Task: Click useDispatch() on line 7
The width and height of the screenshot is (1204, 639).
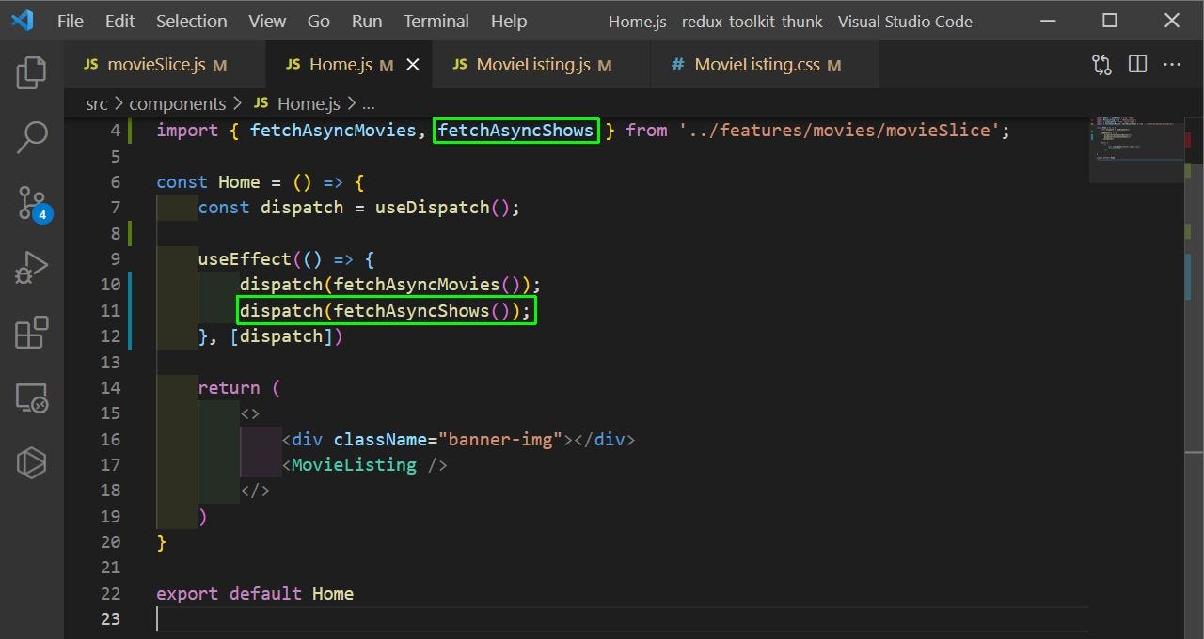Action: (x=442, y=208)
